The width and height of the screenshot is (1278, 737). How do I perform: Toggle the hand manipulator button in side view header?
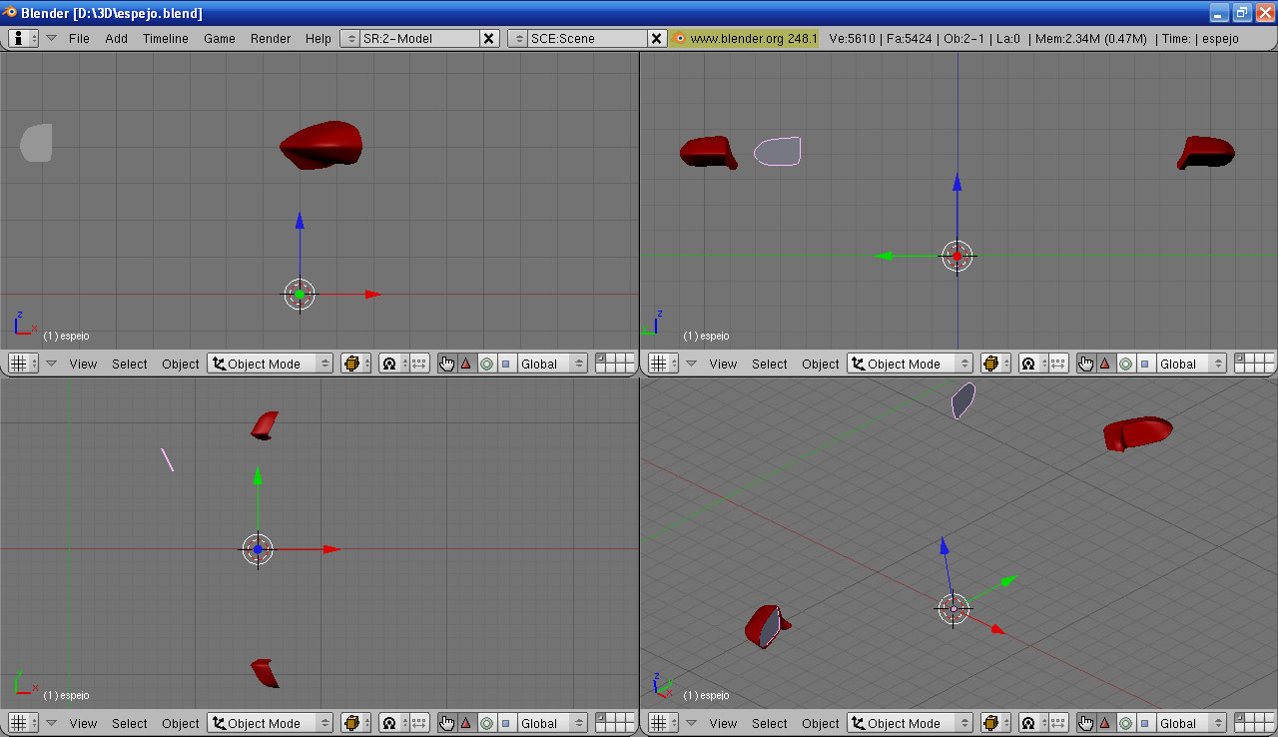coord(1086,364)
